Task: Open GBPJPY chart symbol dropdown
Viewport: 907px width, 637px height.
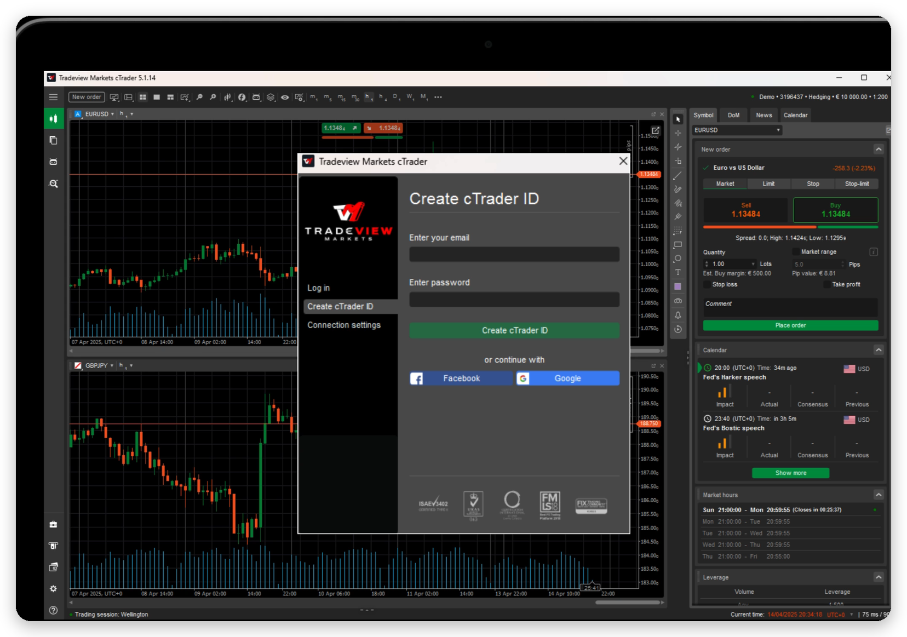Action: [x=112, y=365]
